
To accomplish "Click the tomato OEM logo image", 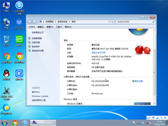I will (x=143, y=49).
